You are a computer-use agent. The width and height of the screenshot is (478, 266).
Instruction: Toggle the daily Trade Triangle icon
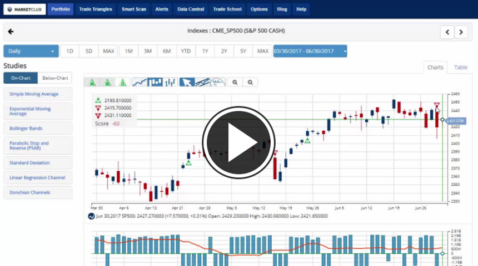122,82
